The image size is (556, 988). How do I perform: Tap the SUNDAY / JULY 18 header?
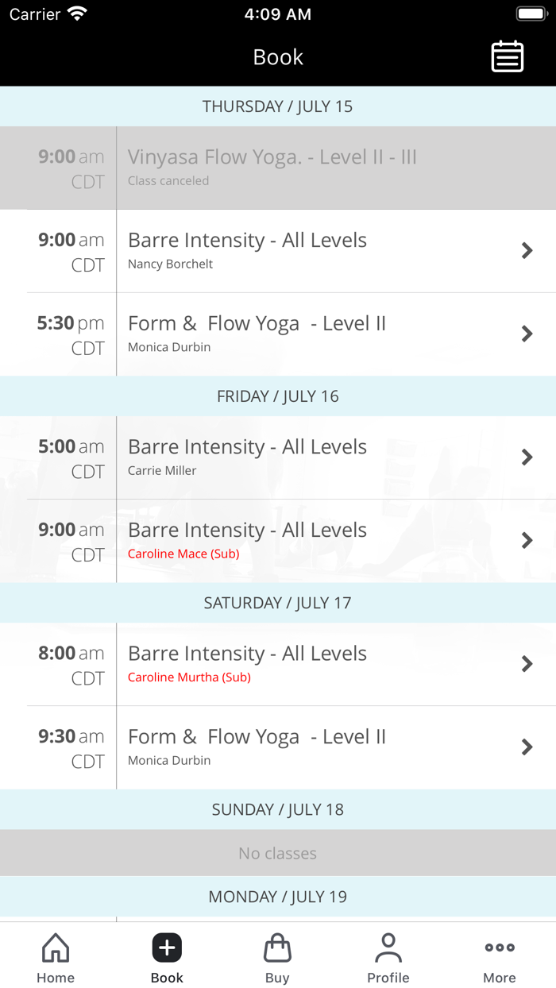[278, 809]
